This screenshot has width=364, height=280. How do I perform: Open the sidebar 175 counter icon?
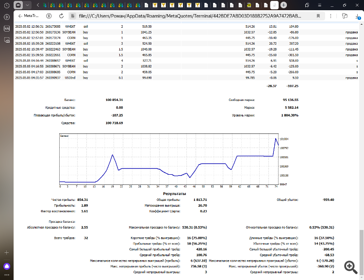click(x=7, y=29)
